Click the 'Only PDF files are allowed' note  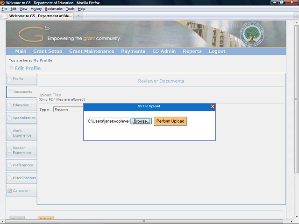pyautogui.click(x=62, y=99)
